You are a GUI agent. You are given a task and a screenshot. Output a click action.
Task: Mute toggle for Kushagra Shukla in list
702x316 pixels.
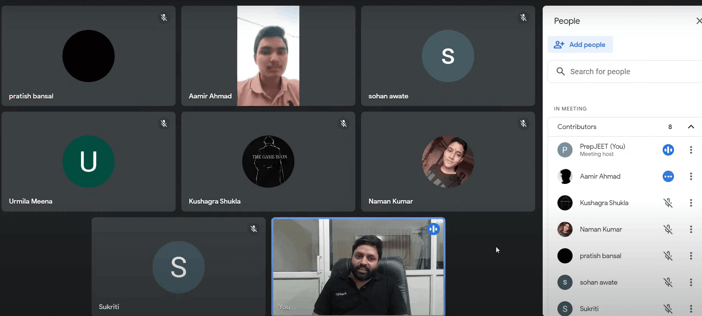[668, 203]
